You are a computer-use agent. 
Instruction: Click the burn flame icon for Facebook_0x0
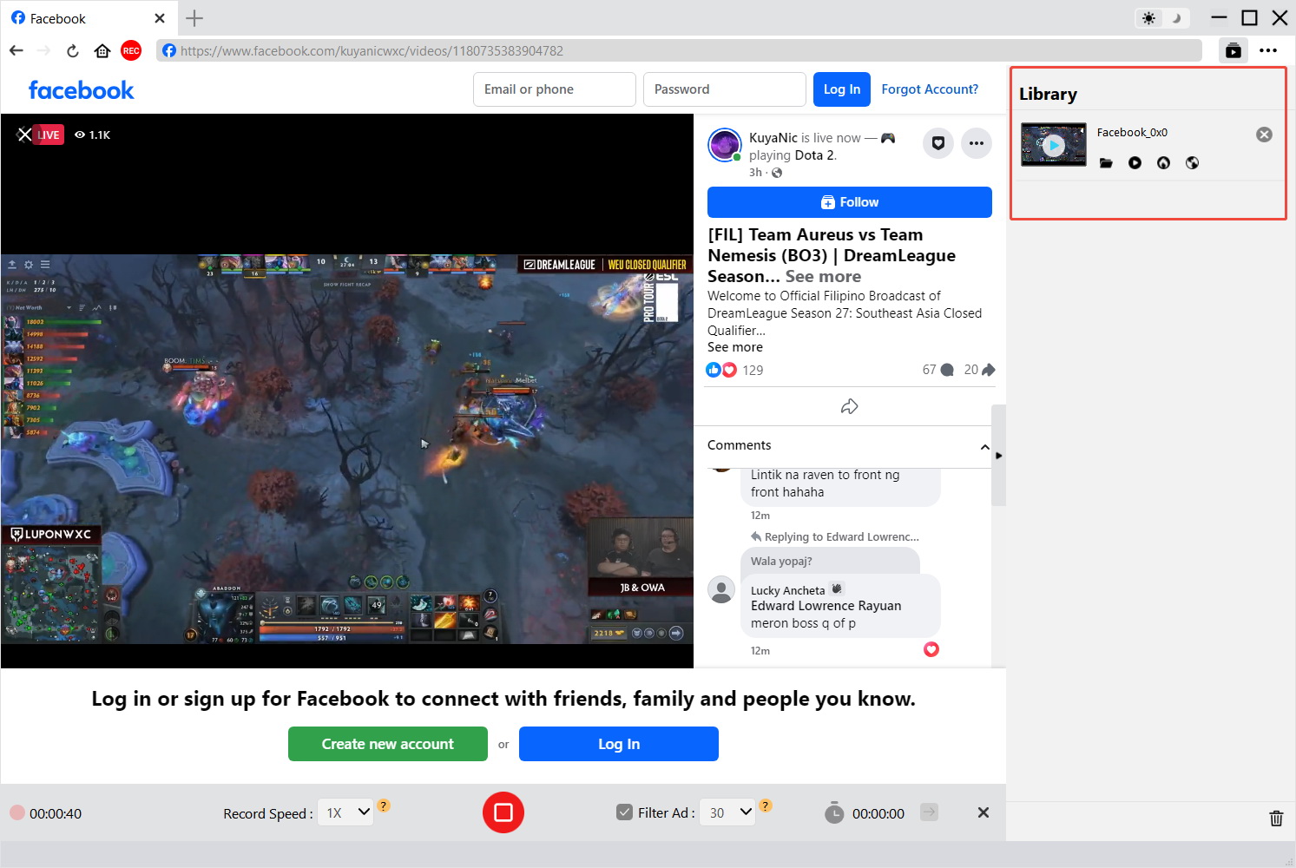click(1163, 162)
